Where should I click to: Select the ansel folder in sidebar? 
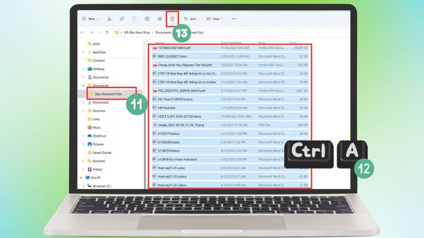click(96, 43)
